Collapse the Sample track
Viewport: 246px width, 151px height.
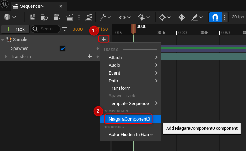coord(3,40)
